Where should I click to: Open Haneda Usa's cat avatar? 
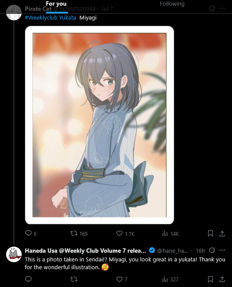(14, 254)
